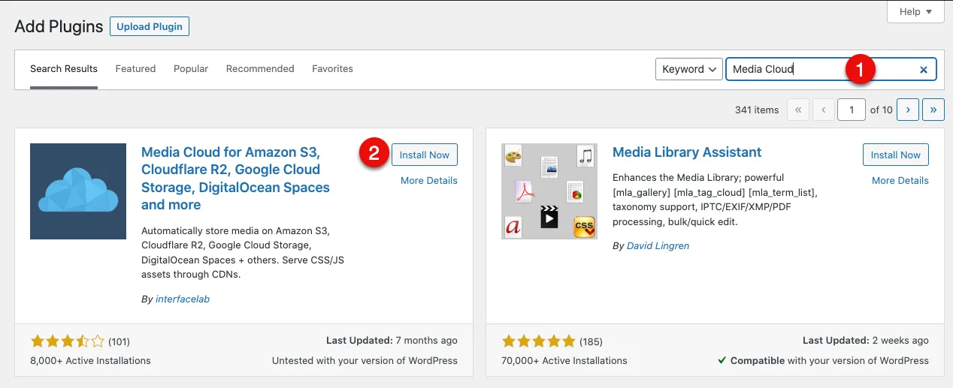Expand the Keyword search type dropdown
953x388 pixels.
coord(689,69)
